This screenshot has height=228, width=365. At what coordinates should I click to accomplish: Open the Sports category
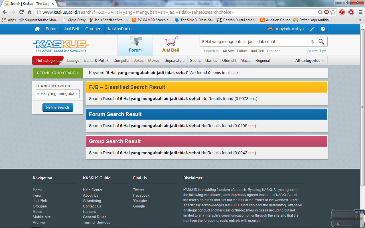click(x=195, y=60)
